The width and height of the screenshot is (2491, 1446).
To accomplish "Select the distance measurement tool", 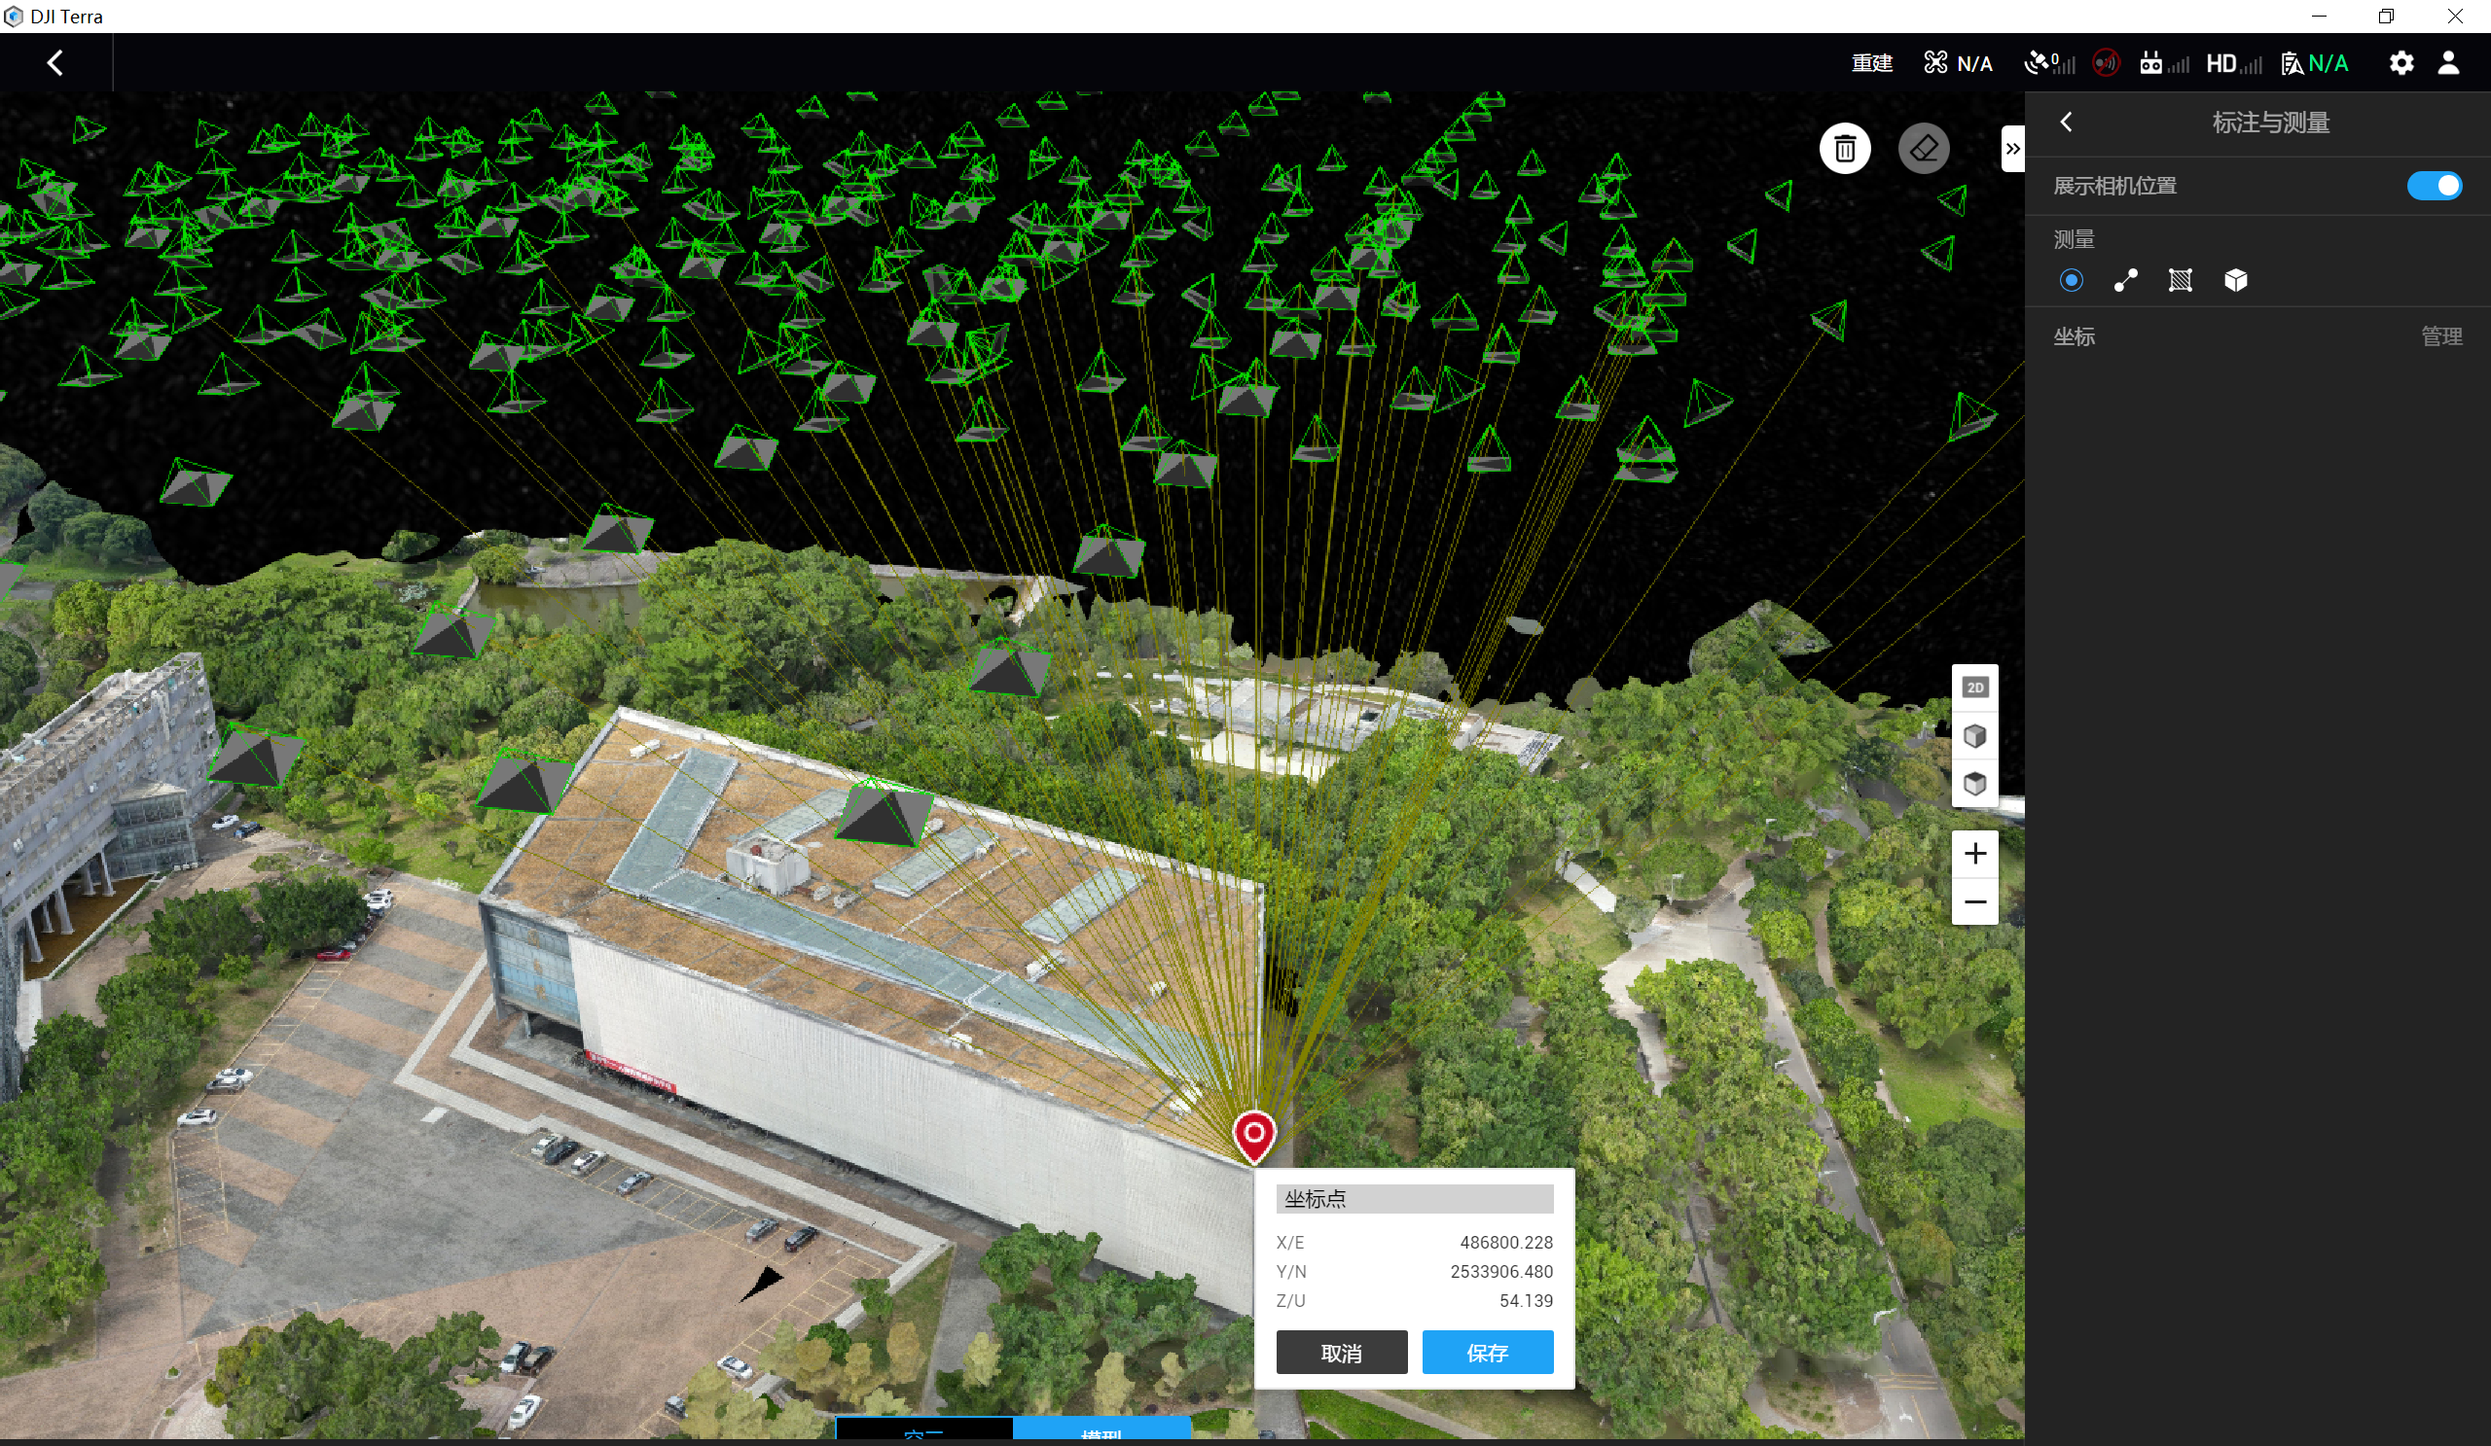I will pyautogui.click(x=2125, y=280).
